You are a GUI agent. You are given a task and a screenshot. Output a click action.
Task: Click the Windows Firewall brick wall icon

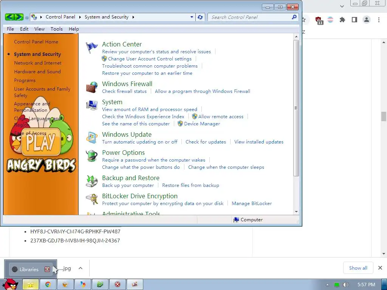(x=91, y=87)
